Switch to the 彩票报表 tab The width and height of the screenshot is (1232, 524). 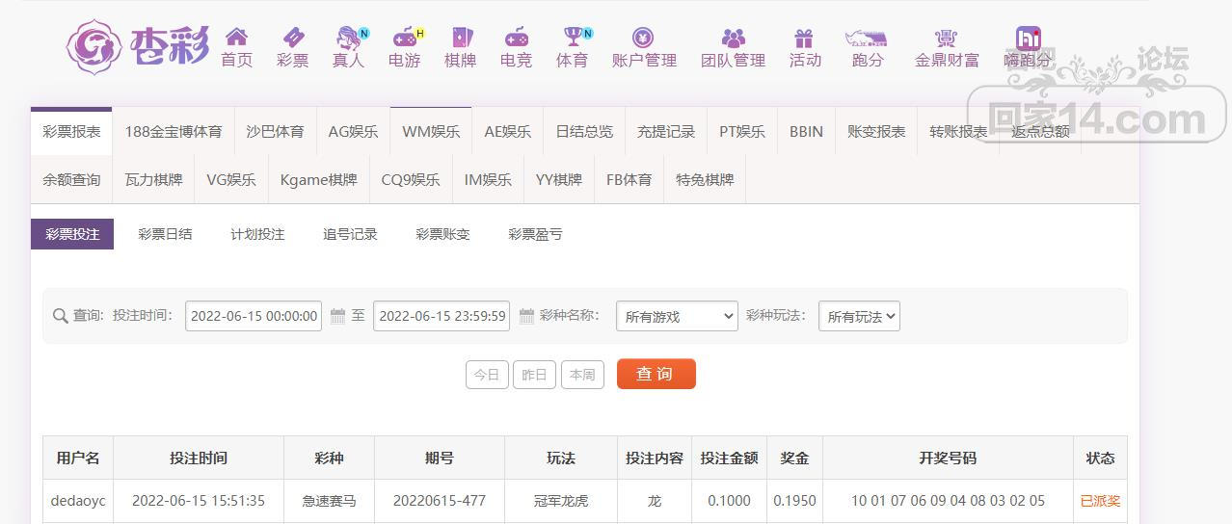point(71,131)
